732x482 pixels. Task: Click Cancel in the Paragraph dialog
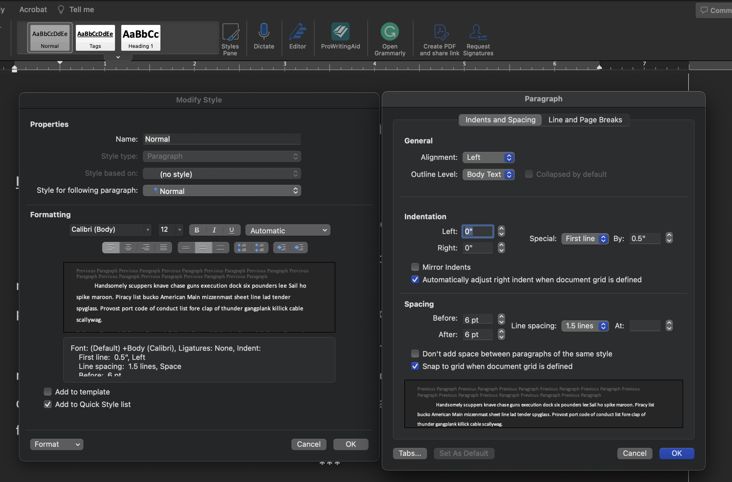tap(634, 453)
